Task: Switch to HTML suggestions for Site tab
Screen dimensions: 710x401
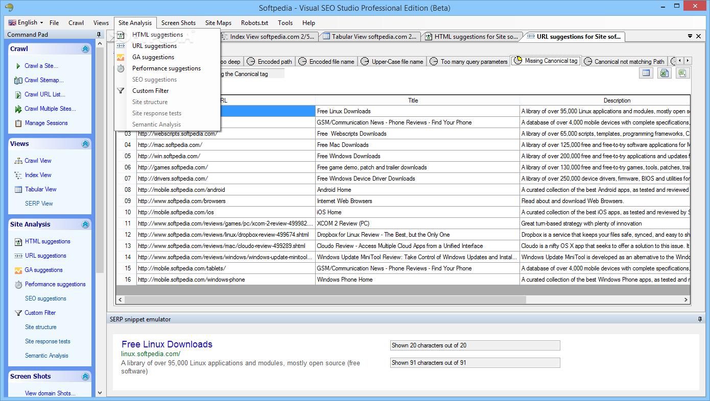Action: click(472, 37)
